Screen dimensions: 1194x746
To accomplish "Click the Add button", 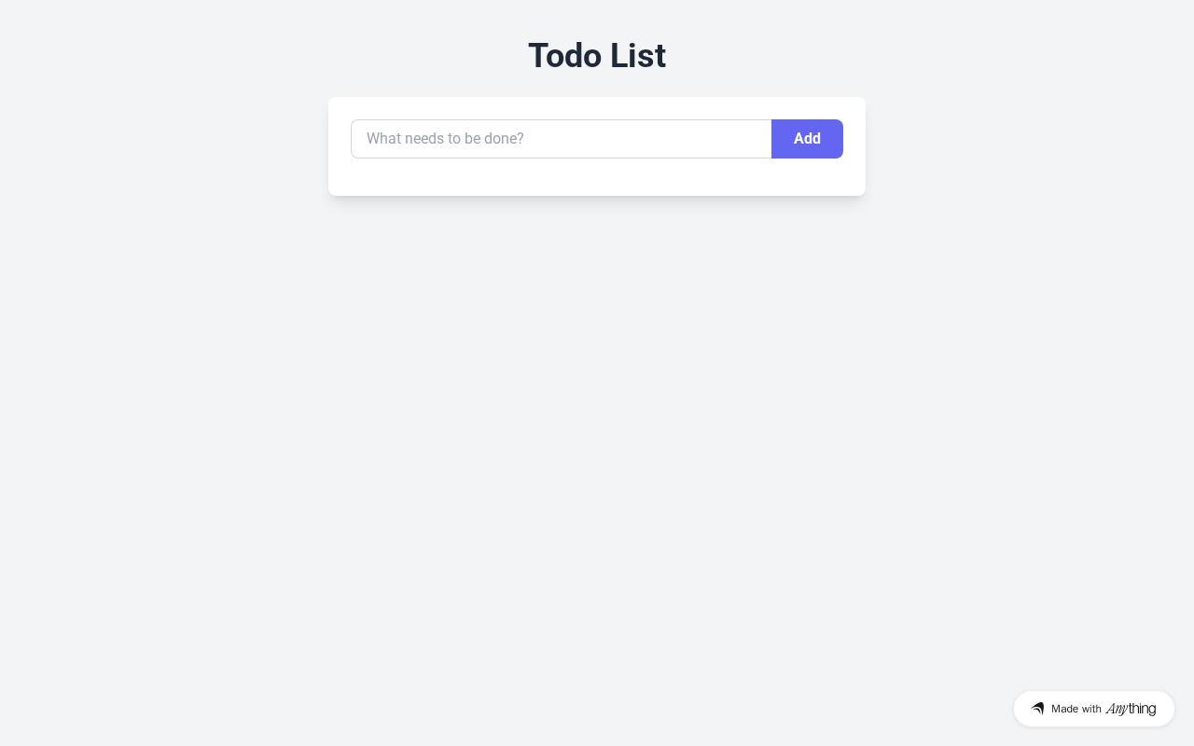I will pyautogui.click(x=807, y=139).
